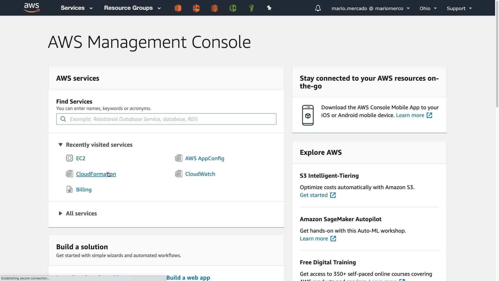Image resolution: width=499 pixels, height=281 pixels.
Task: Open the mario.mercado account dropdown
Action: [x=370, y=8]
